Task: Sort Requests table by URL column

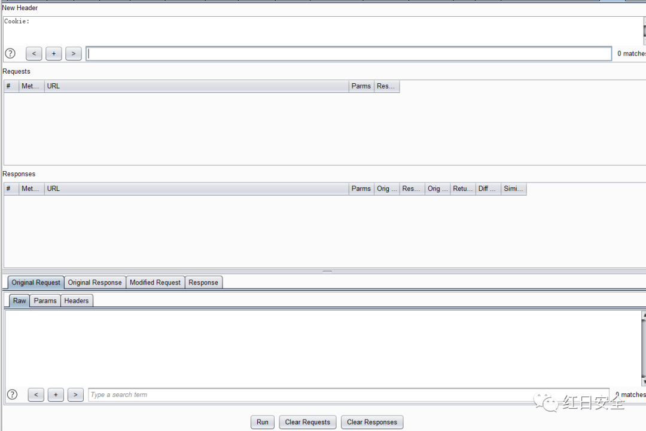Action: pyautogui.click(x=197, y=86)
